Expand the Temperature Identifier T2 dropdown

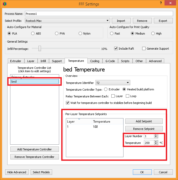(113, 83)
